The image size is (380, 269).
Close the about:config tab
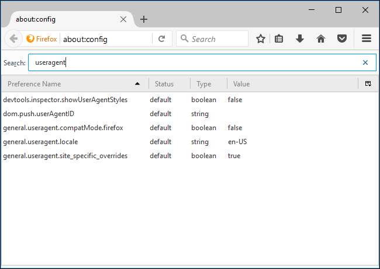coord(123,19)
